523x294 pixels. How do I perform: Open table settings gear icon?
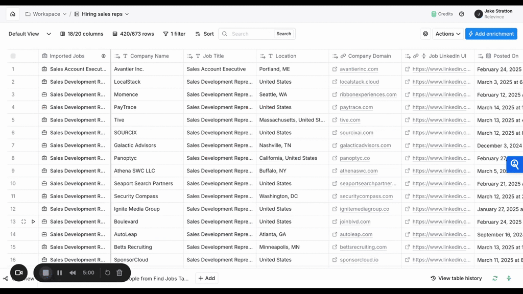click(425, 34)
